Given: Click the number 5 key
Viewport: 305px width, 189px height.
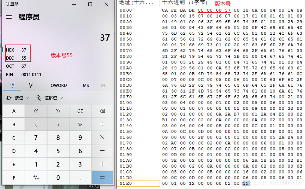Looking at the screenshot, I should pos(58,151).
